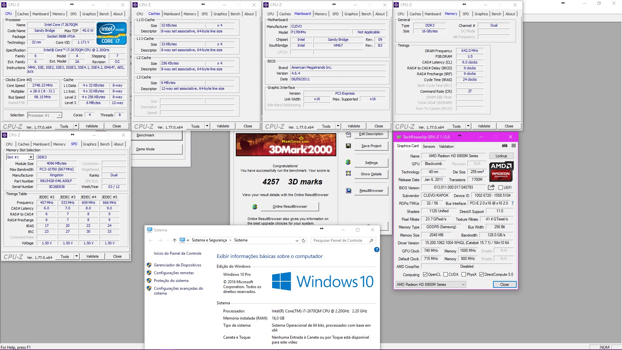Click the GPU-Z title bar app icon
This screenshot has width=622, height=350.
coord(398,137)
